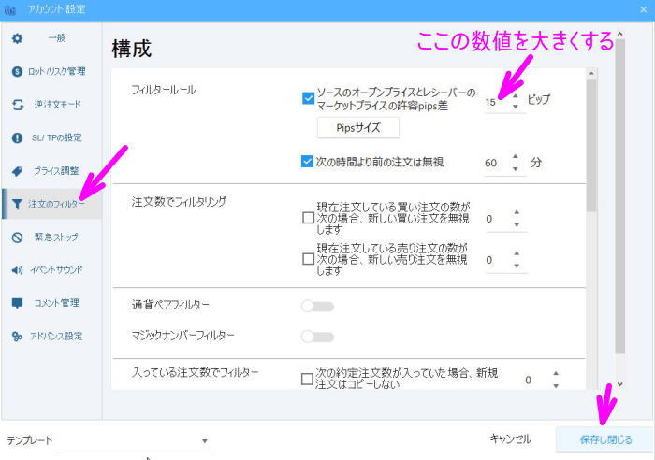Click the speech bubble icon for コメント管理

pos(17,303)
